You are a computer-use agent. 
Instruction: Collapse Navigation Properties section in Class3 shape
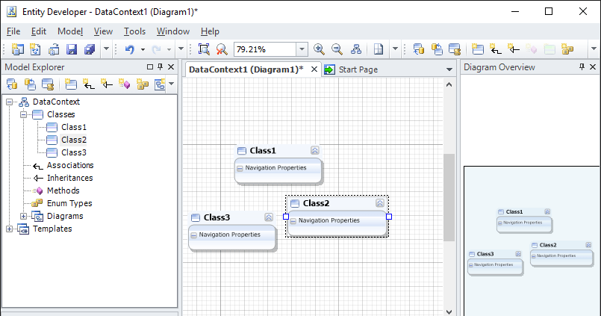tap(193, 235)
